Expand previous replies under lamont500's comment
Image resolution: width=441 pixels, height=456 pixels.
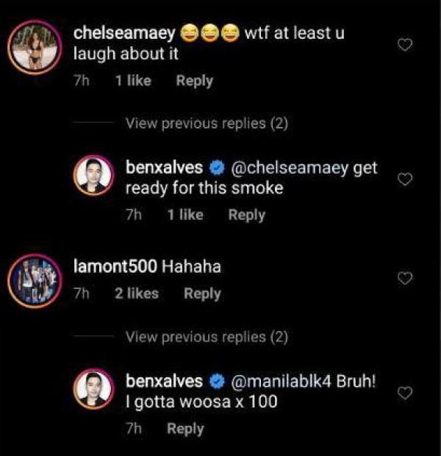point(206,337)
